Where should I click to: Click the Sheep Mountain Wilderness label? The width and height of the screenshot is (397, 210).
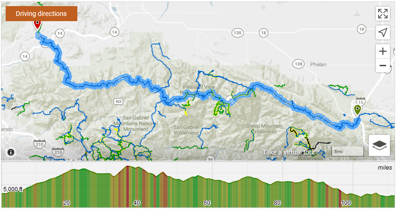(264, 129)
